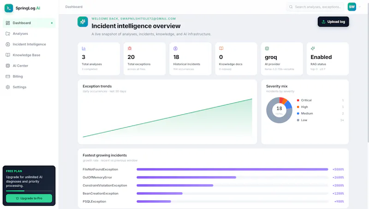Click the upload arrow icon in Upload log

pyautogui.click(x=324, y=22)
